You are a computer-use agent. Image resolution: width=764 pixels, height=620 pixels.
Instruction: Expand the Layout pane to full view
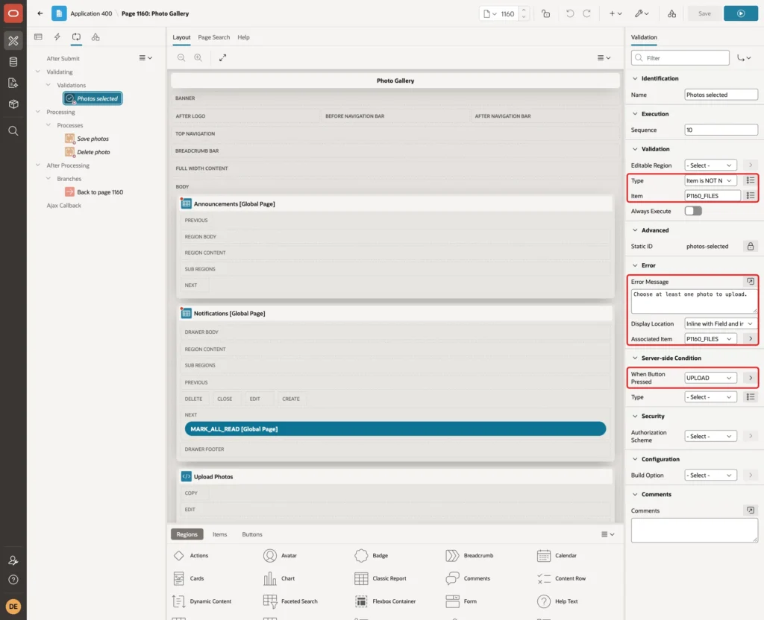pyautogui.click(x=222, y=57)
